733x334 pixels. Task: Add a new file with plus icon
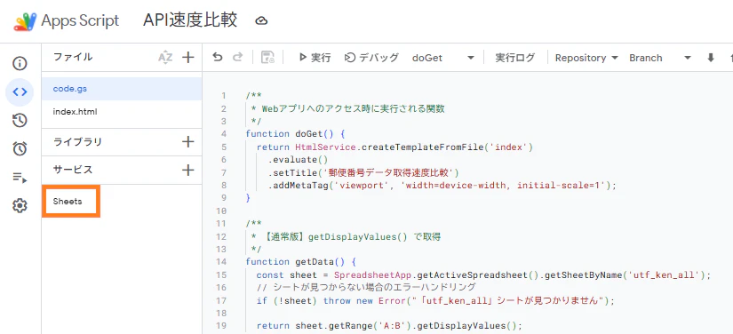188,58
